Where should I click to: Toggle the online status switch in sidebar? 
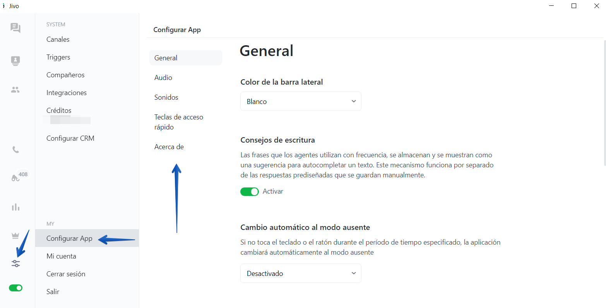click(16, 288)
